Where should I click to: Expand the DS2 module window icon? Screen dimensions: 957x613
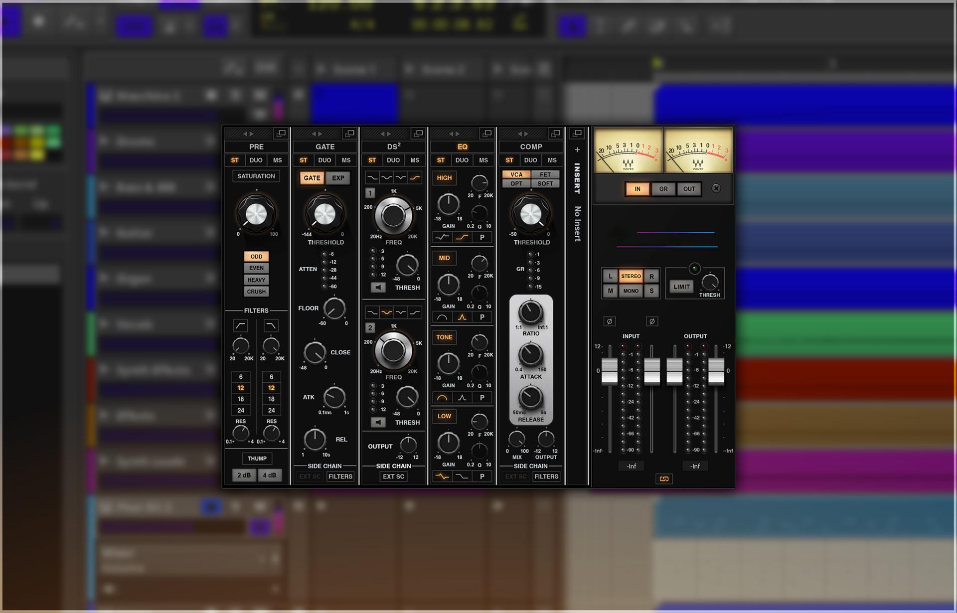419,134
